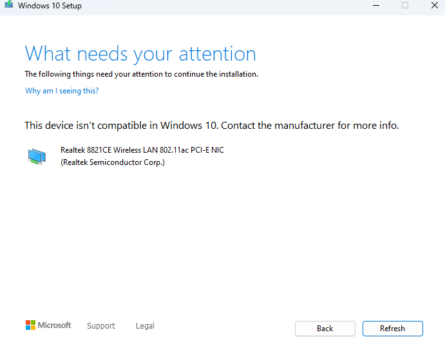The width and height of the screenshot is (445, 346).
Task: Go back with the Back button
Action: pos(325,329)
